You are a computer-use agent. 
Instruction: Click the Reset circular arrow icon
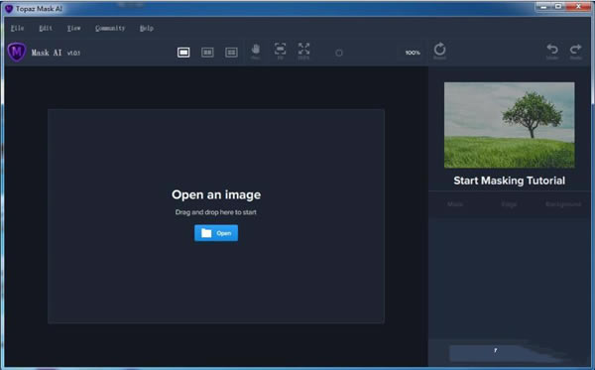(439, 51)
